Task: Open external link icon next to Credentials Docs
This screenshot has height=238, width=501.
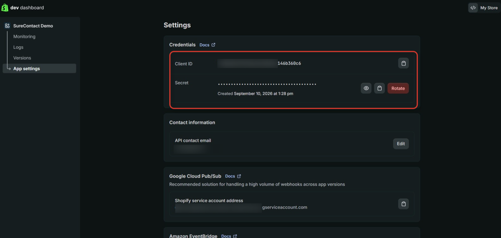Action: pos(213,45)
